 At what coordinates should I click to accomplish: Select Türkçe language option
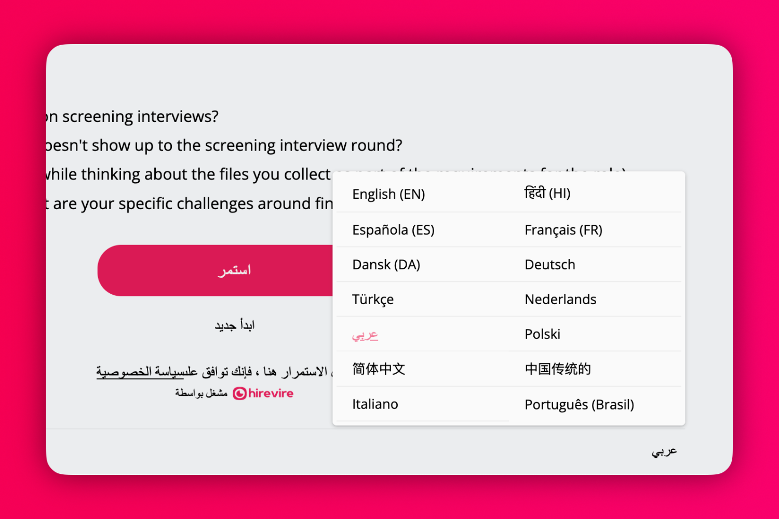(373, 299)
